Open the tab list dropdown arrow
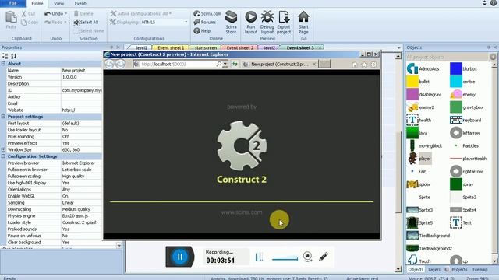 [398, 47]
